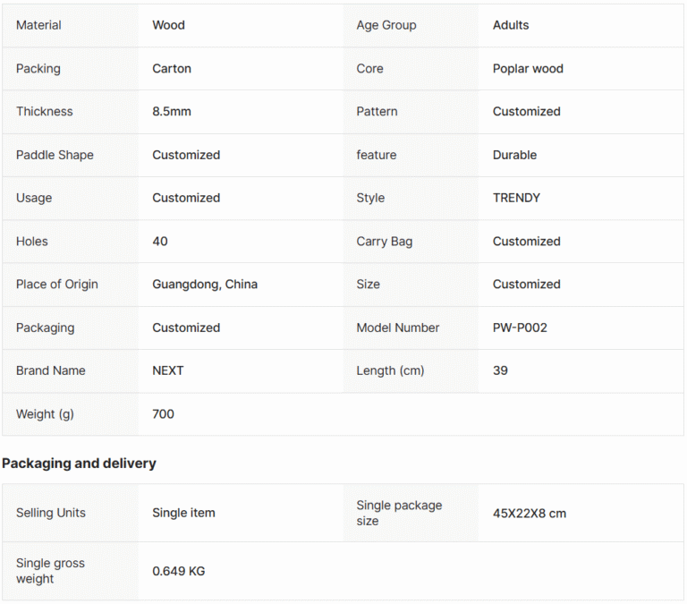
Task: Select the 0.649 KG gross weight value
Action: pyautogui.click(x=179, y=571)
